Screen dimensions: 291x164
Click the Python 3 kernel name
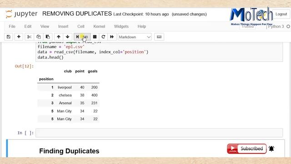(x=276, y=26)
